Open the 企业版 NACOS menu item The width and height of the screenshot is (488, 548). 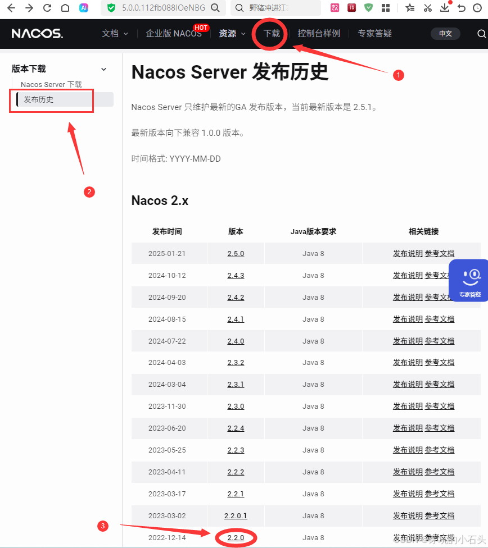coord(174,34)
